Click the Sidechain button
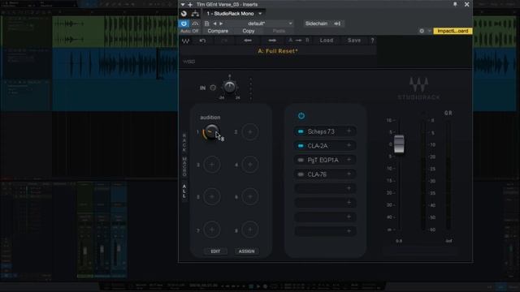This screenshot has height=292, width=520. tap(316, 24)
